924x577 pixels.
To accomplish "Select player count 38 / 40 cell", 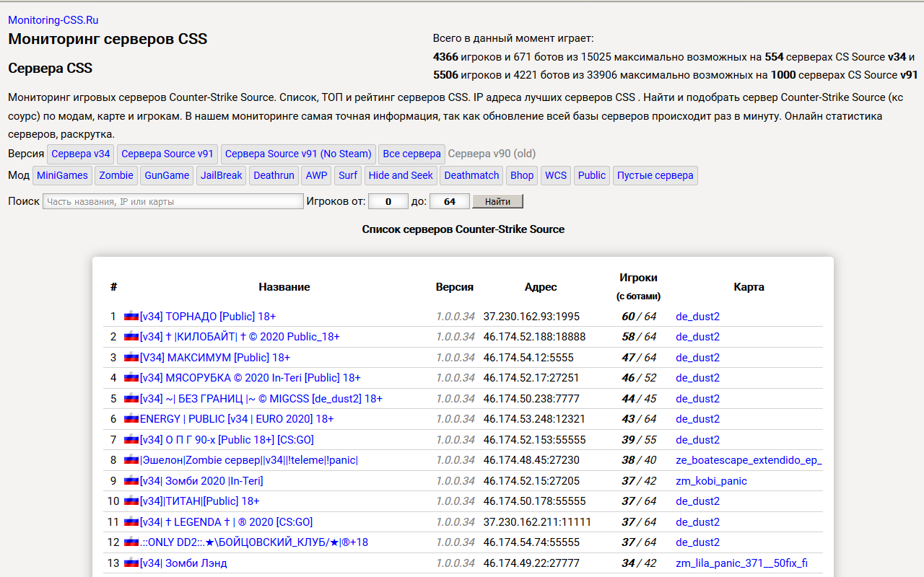I will pyautogui.click(x=638, y=460).
